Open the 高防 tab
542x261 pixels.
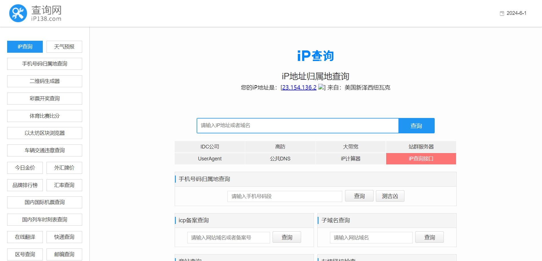pyautogui.click(x=280, y=147)
